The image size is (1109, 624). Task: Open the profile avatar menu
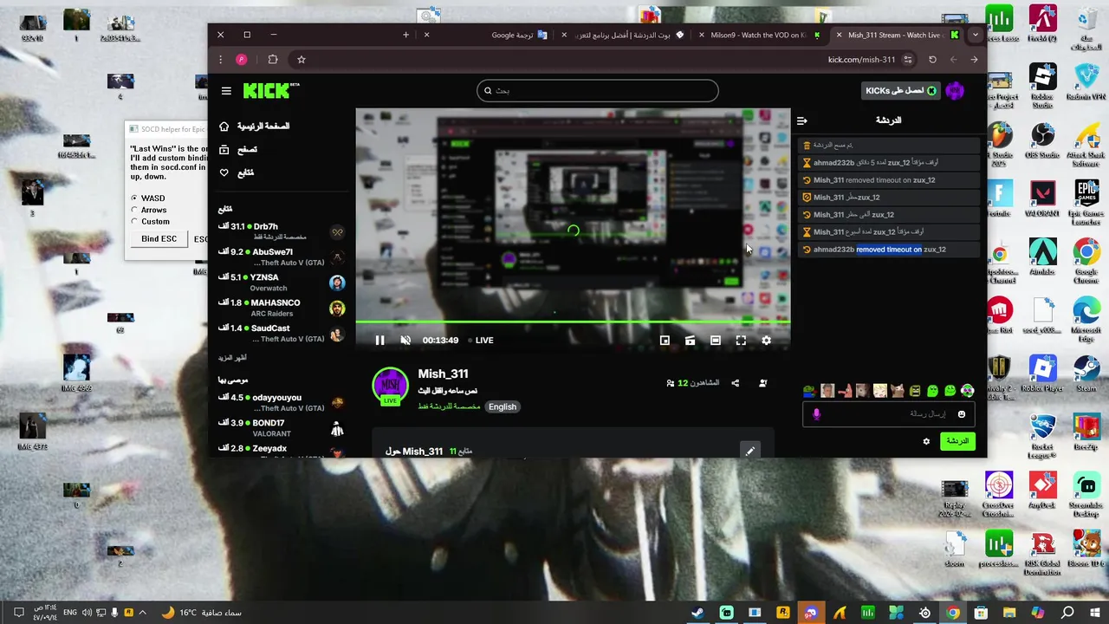click(955, 91)
